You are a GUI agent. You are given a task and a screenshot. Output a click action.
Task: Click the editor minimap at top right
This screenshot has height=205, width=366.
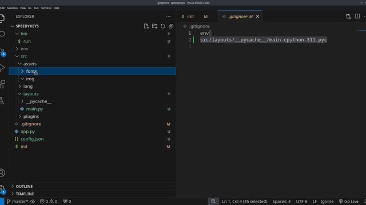361,30
